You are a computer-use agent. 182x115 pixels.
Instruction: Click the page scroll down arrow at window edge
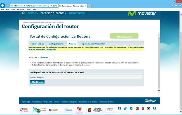coord(181,111)
